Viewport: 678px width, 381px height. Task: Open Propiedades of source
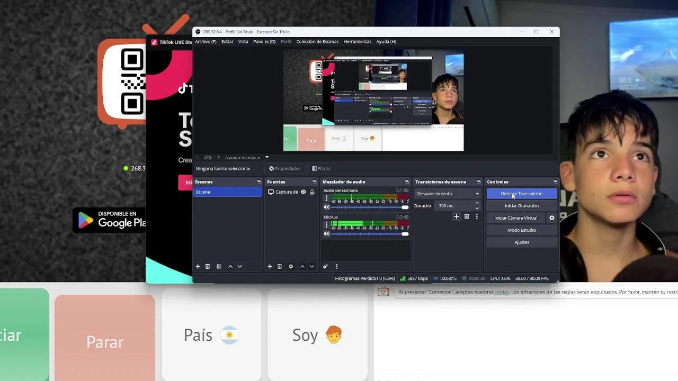click(285, 169)
